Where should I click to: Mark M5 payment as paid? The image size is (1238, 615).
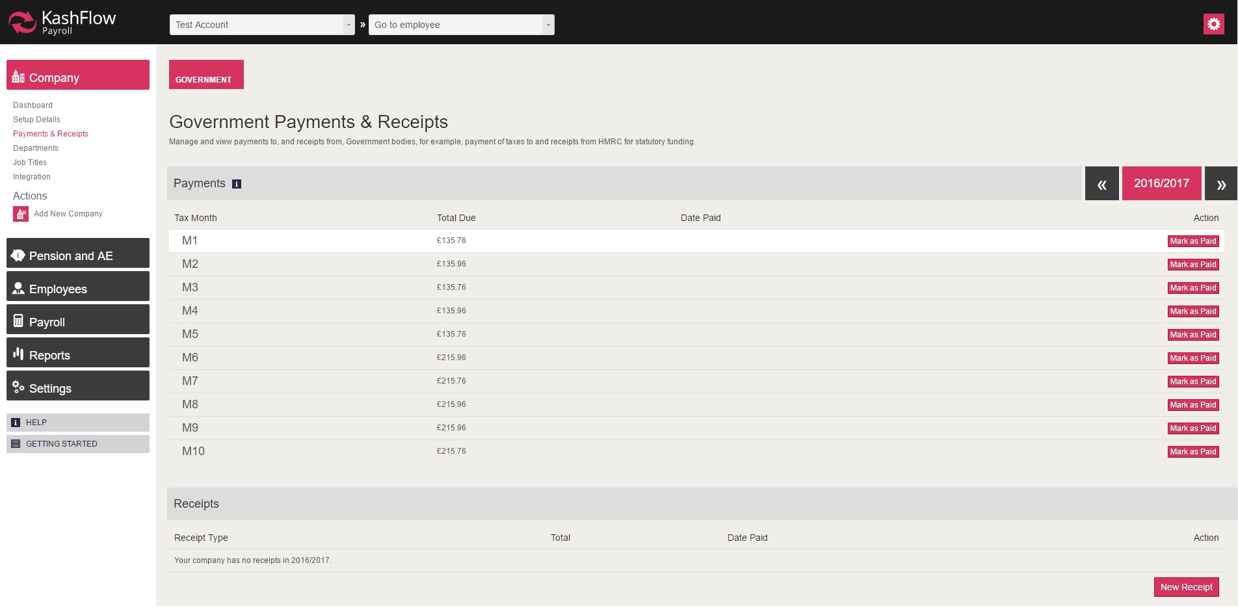pos(1193,335)
